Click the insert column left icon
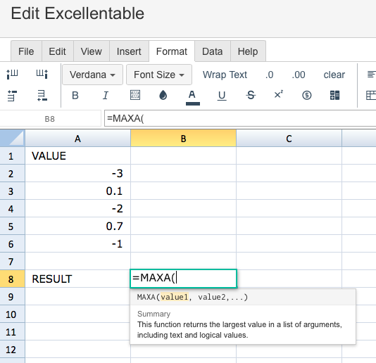This screenshot has width=376, height=363. pyautogui.click(x=12, y=75)
